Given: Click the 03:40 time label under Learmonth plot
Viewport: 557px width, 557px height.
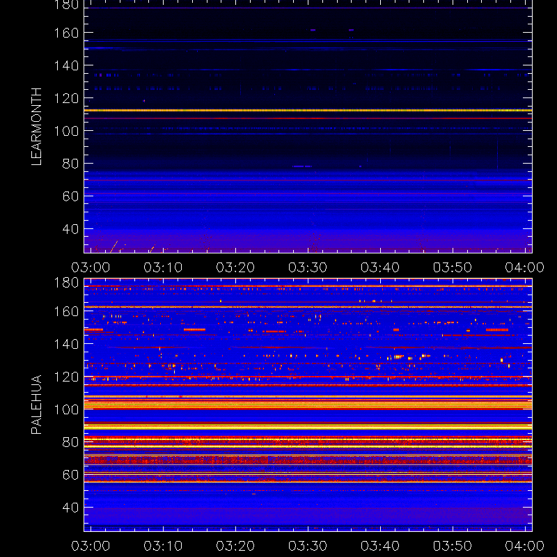Looking at the screenshot, I should pos(380,267).
